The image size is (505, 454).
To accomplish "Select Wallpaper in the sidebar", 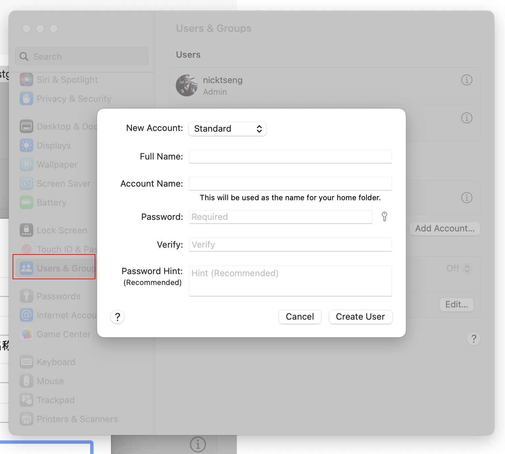I will click(57, 165).
